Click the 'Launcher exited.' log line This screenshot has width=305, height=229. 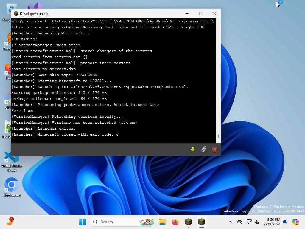click(x=43, y=129)
